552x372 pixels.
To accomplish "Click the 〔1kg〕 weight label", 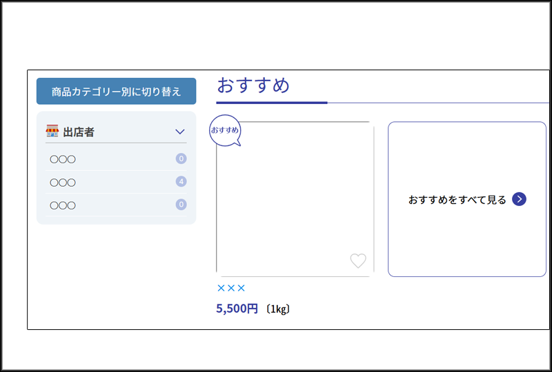I will click(278, 309).
